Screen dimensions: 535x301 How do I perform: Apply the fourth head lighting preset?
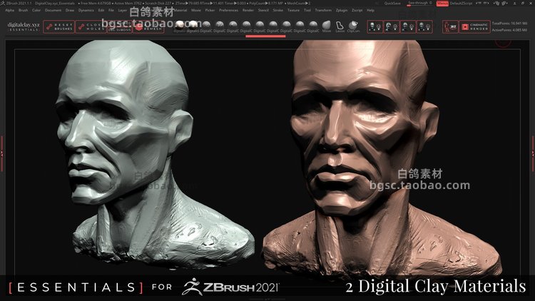424,27
